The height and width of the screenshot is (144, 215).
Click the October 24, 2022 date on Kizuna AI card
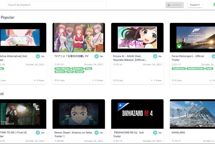(152, 64)
